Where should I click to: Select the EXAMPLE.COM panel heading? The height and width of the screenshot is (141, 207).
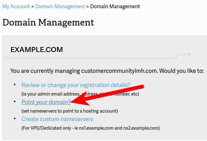[37, 50]
